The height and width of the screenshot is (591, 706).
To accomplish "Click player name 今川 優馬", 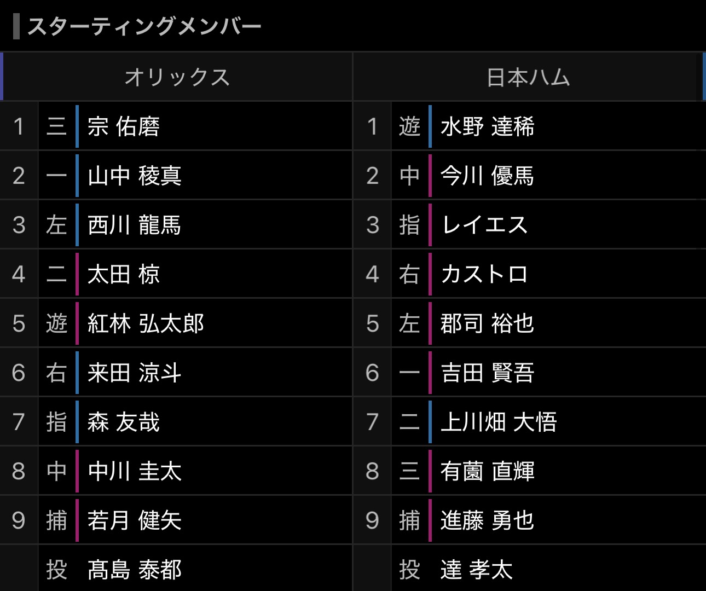I will (487, 176).
